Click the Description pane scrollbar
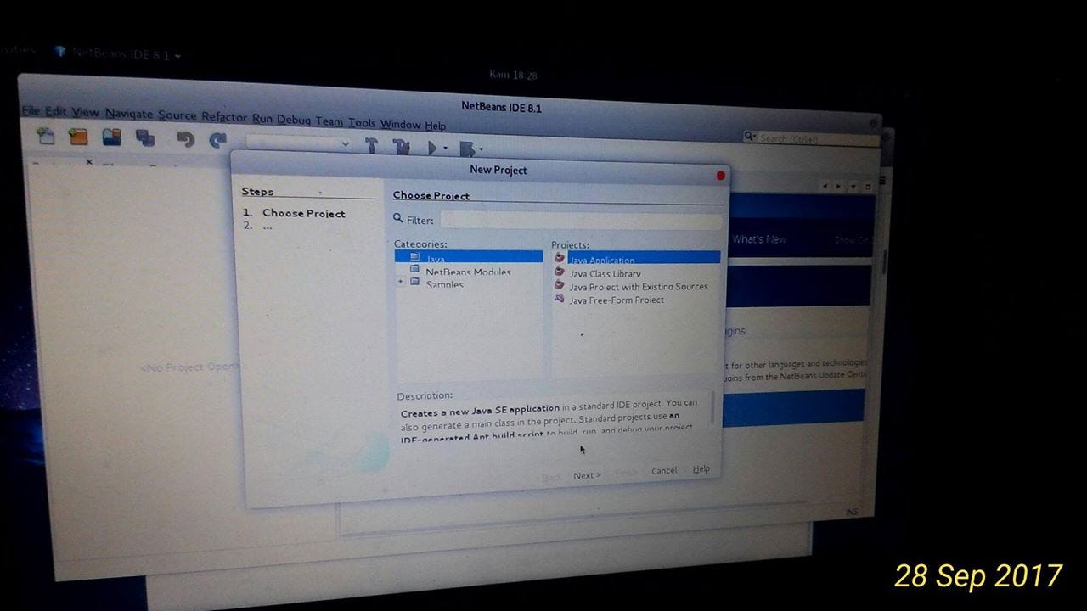1087x611 pixels. [712, 407]
